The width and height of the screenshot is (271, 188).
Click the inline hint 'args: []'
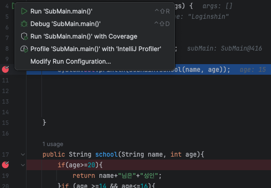217,6
